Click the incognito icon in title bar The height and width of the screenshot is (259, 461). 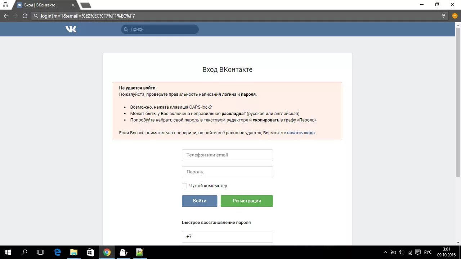pos(5,5)
